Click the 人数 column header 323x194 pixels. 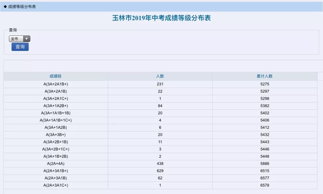(160, 76)
